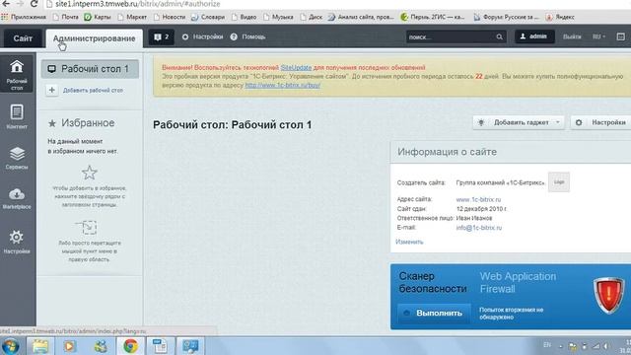Open the Музыка bookmark
The image size is (631, 355).
(278, 17)
